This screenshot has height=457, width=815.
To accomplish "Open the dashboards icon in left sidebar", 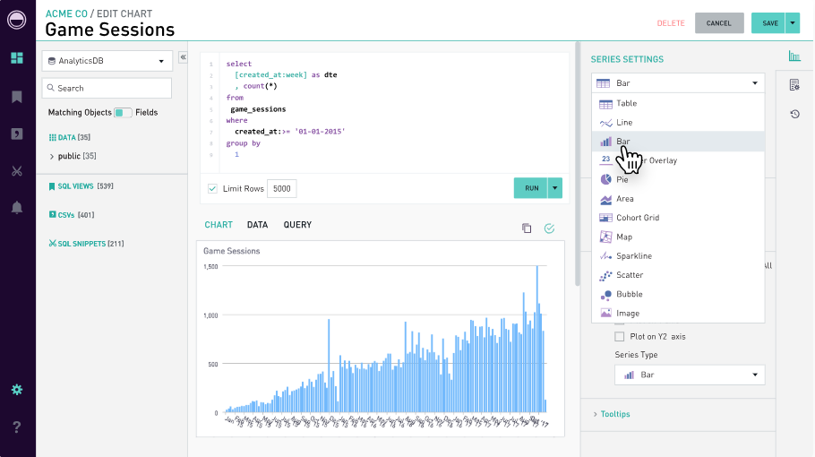I will [x=17, y=58].
